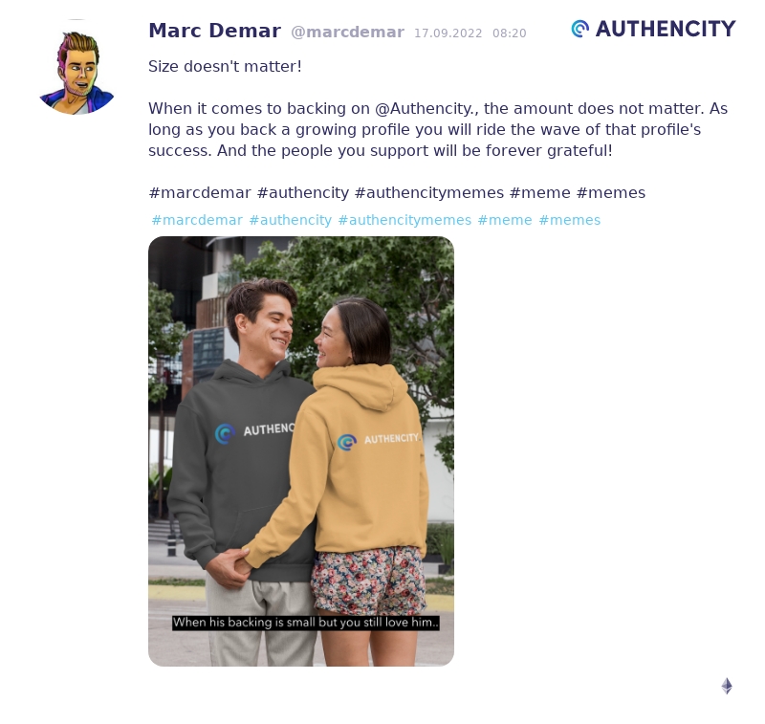This screenshot has height=724, width=765.
Task: Open the couple in hoodies meme image
Action: [301, 451]
